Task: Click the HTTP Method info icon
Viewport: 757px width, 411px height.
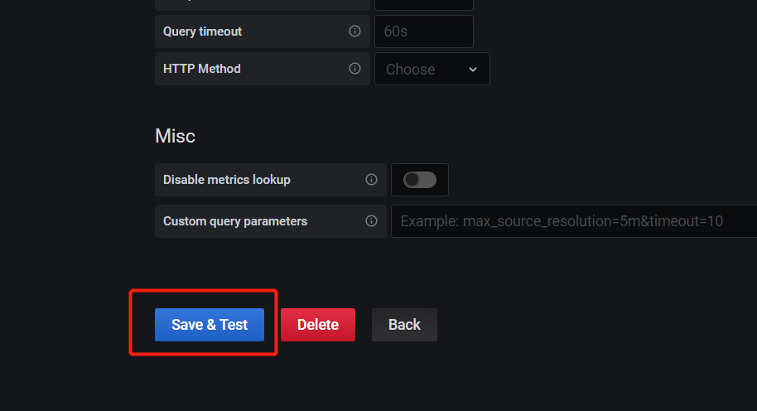Action: (x=354, y=69)
